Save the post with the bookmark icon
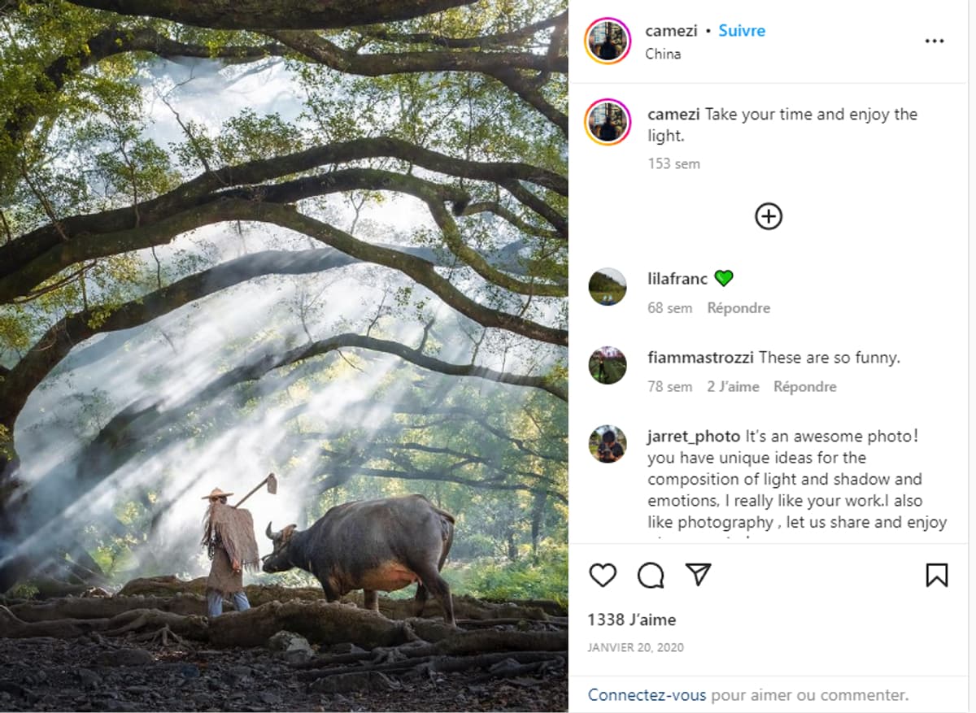 pos(936,575)
